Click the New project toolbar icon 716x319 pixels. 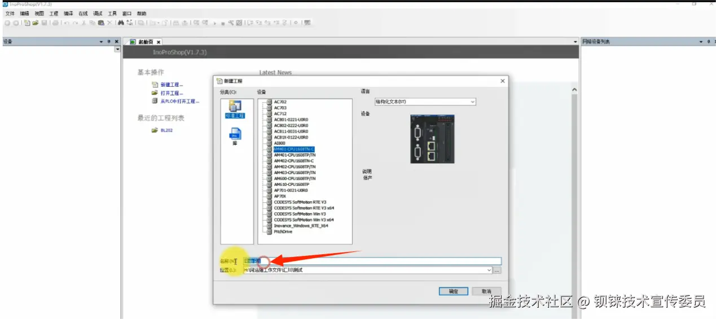(27, 23)
